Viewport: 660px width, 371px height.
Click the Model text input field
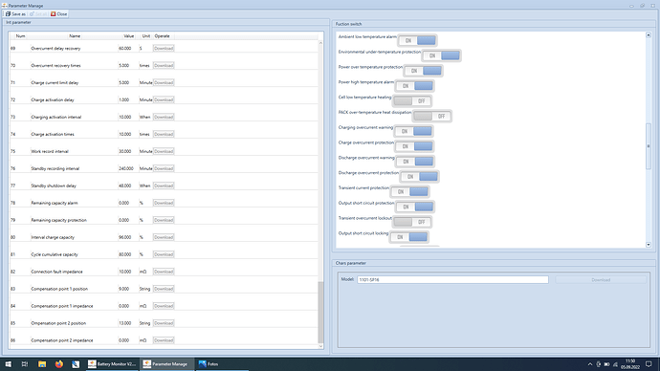click(452, 280)
